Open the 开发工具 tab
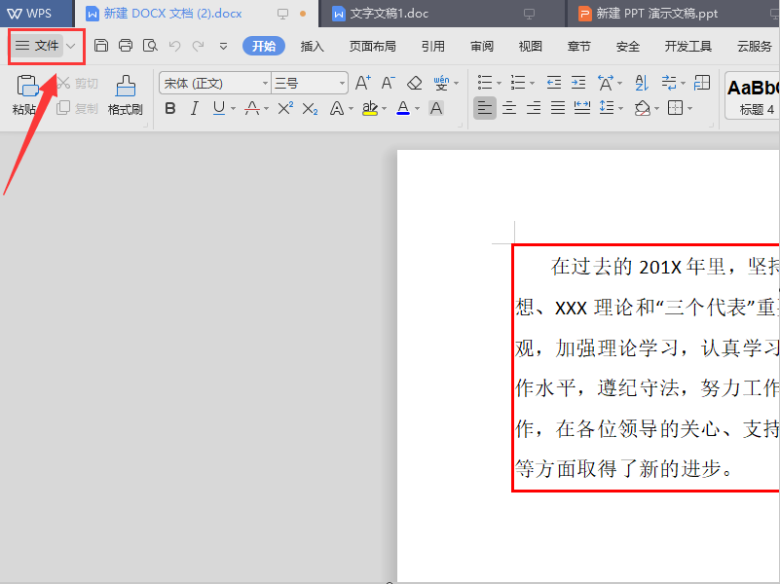 point(687,46)
